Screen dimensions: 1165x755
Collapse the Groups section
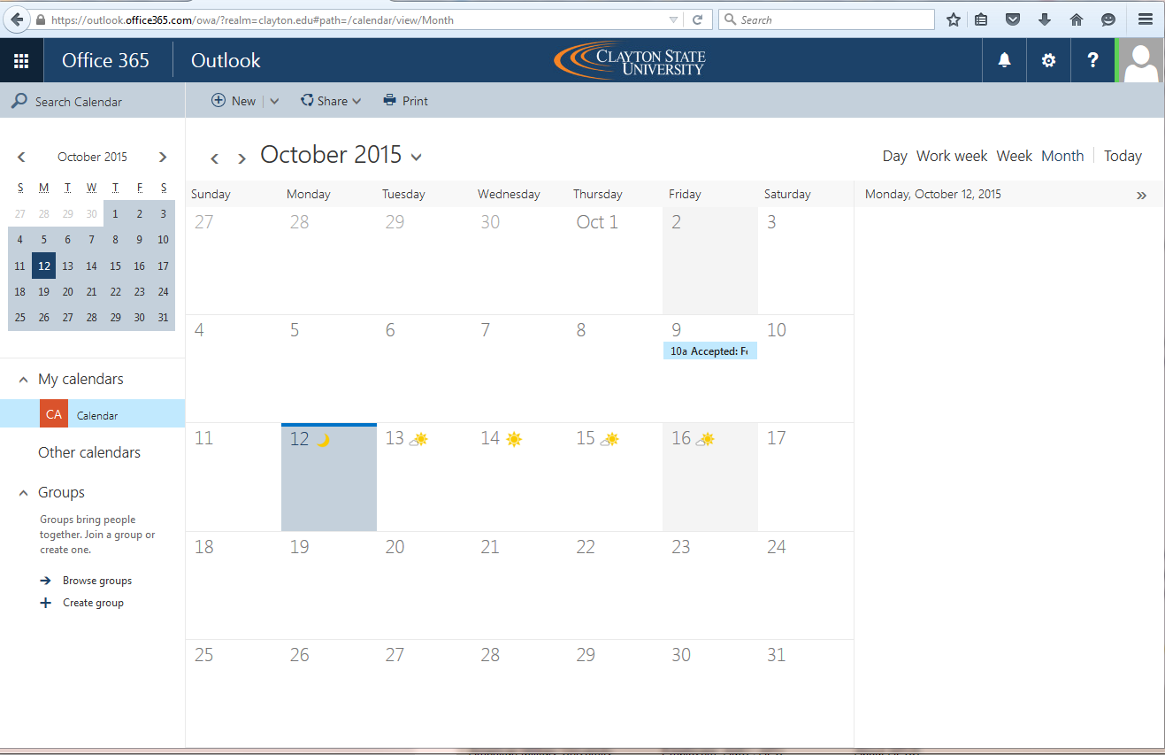pos(23,493)
